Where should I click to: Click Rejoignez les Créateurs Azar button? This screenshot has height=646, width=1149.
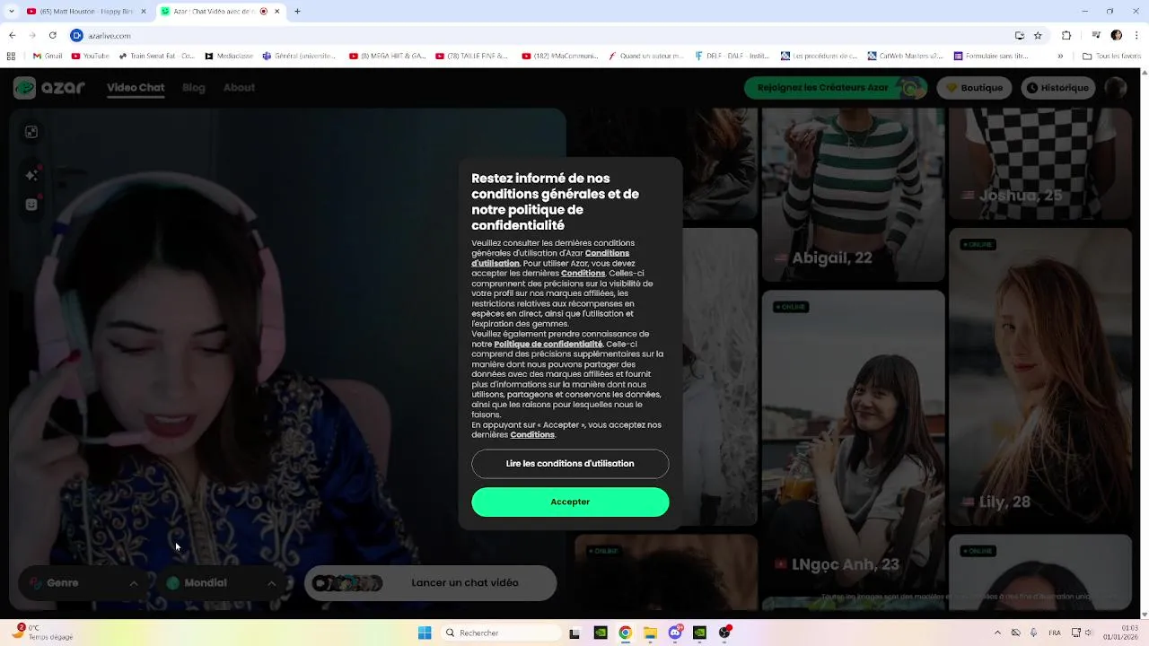(x=836, y=88)
